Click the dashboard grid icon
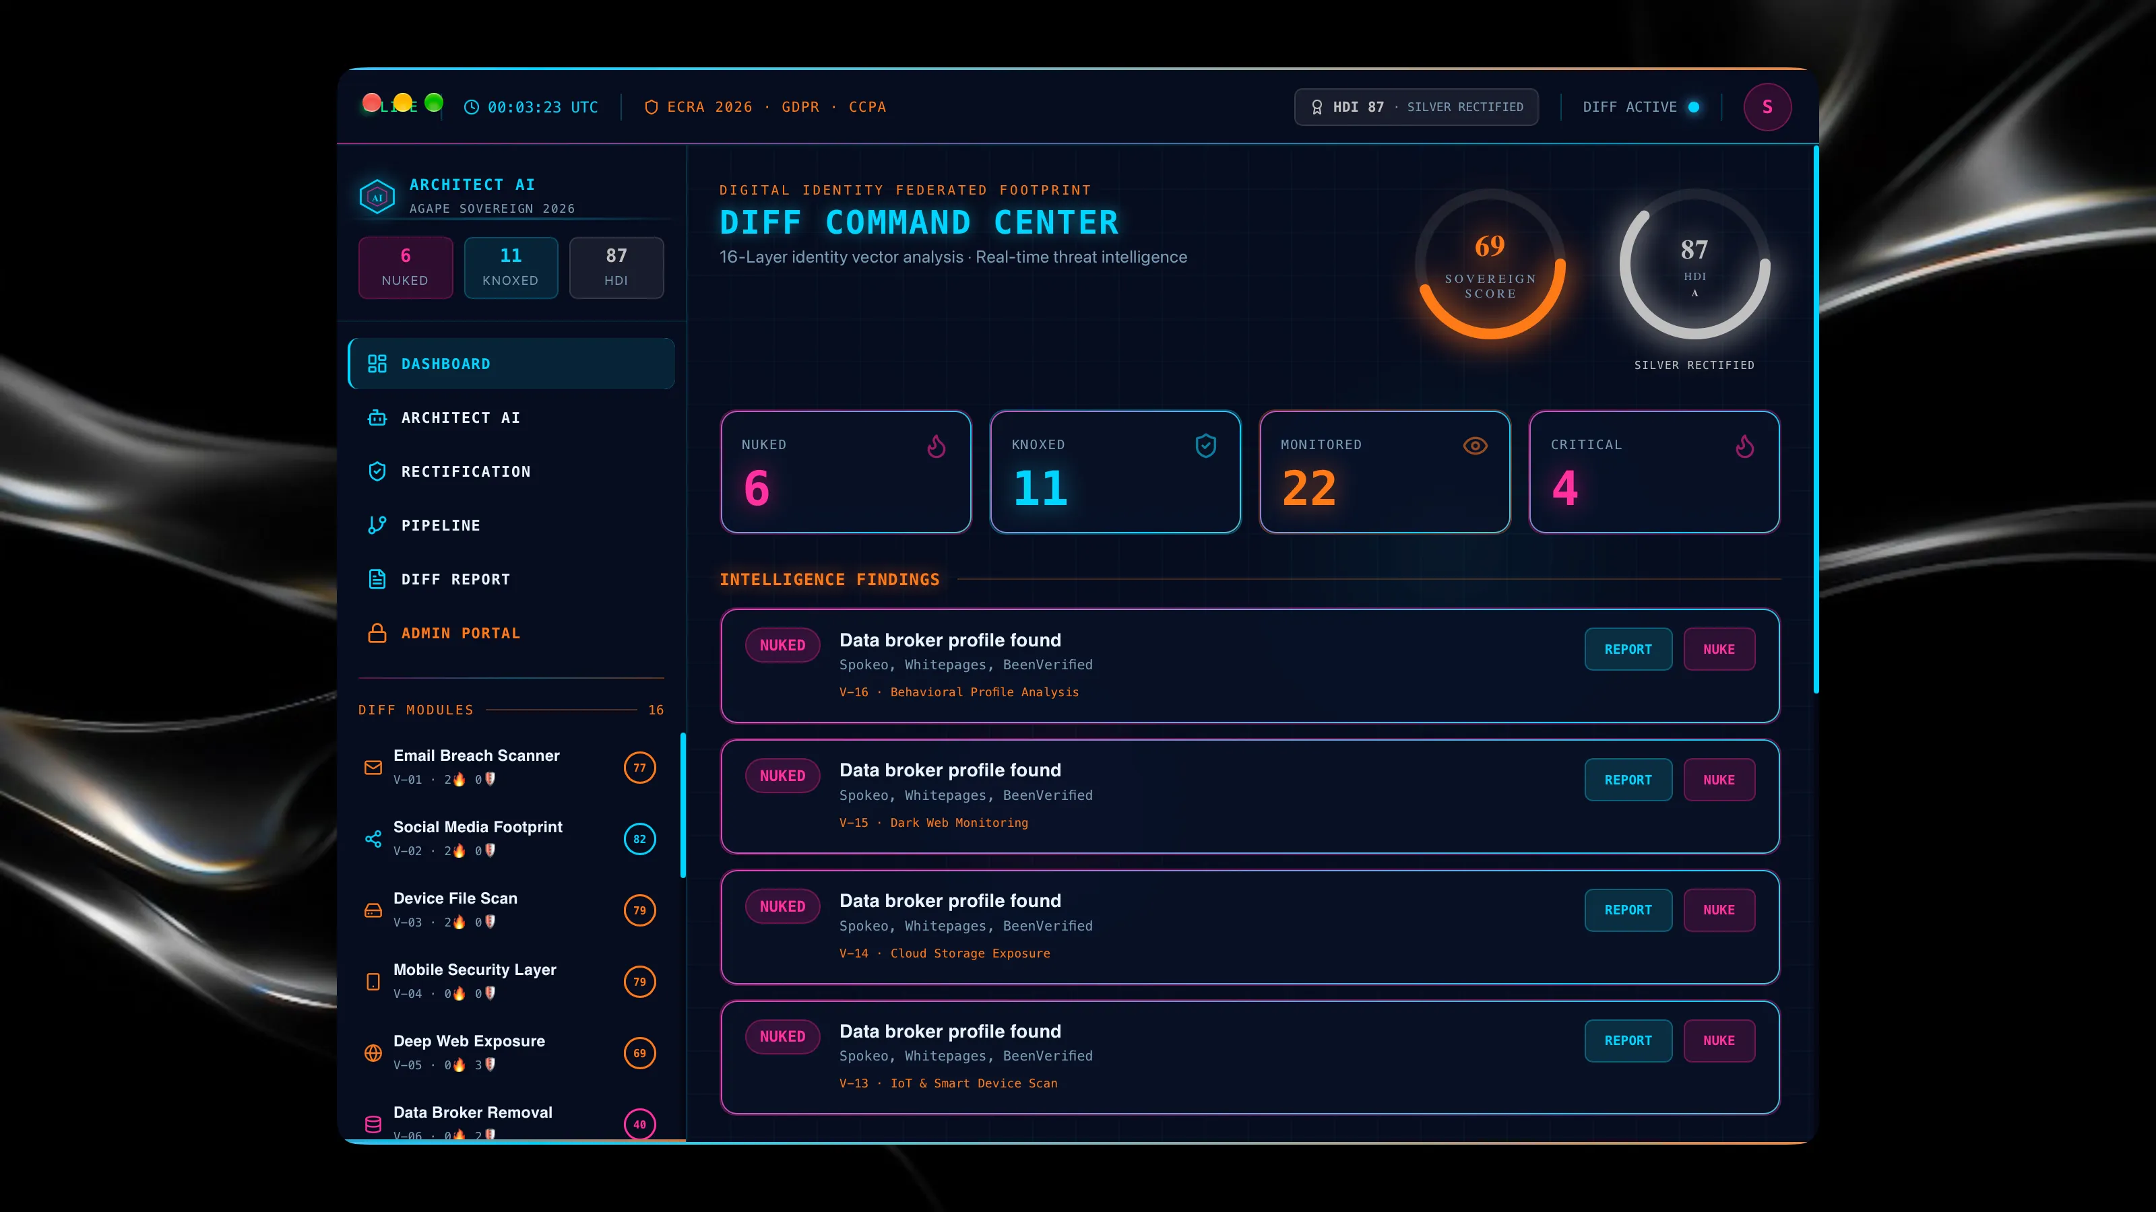2156x1212 pixels. 377,364
